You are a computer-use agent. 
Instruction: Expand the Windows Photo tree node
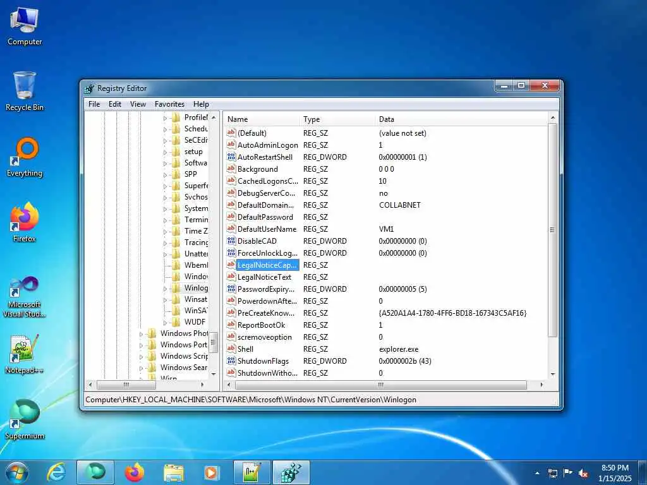pyautogui.click(x=141, y=333)
